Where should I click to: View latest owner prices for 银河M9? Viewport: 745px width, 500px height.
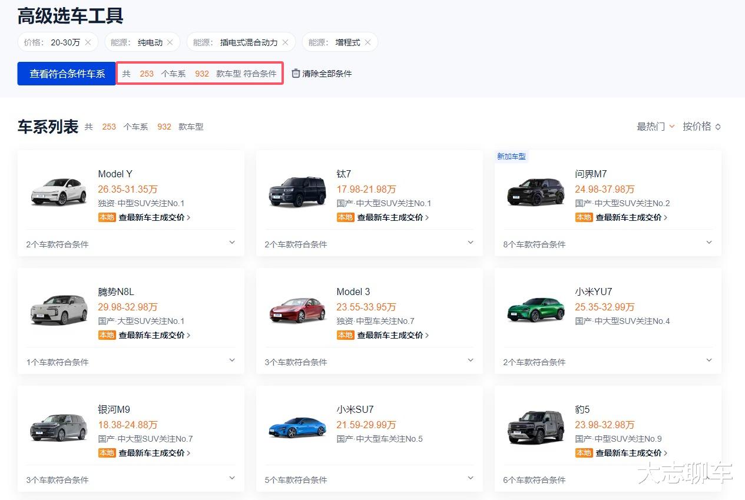[x=153, y=453]
